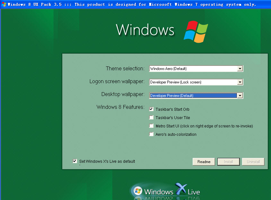Viewport: 271px width, 200px height.
Task: Open Logon screen wallpaper dropdown arrow
Action: coord(240,82)
